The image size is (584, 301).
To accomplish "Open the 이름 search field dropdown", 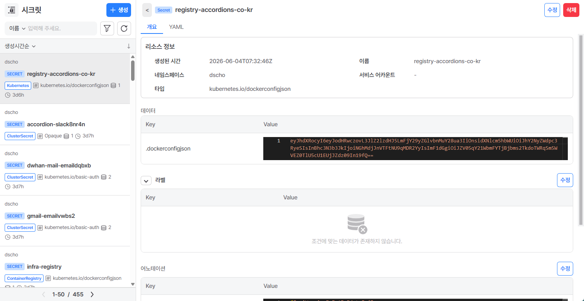I will coord(17,28).
